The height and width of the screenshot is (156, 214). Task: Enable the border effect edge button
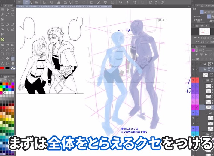click(209, 16)
